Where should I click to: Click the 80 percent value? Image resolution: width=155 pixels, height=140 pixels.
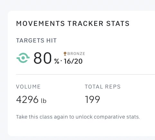(x=42, y=58)
